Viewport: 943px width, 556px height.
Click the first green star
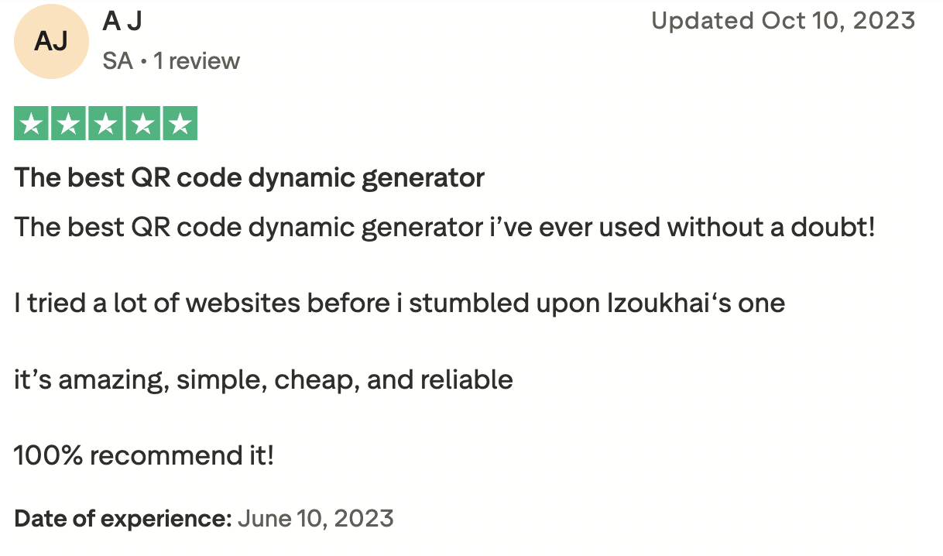[32, 124]
